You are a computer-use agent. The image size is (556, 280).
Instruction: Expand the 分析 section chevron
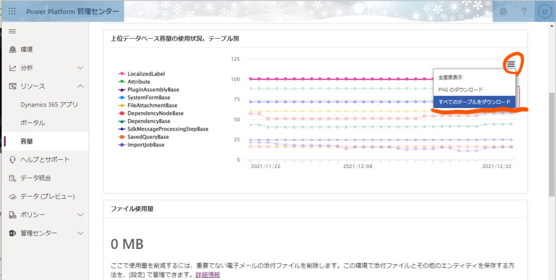(x=80, y=68)
